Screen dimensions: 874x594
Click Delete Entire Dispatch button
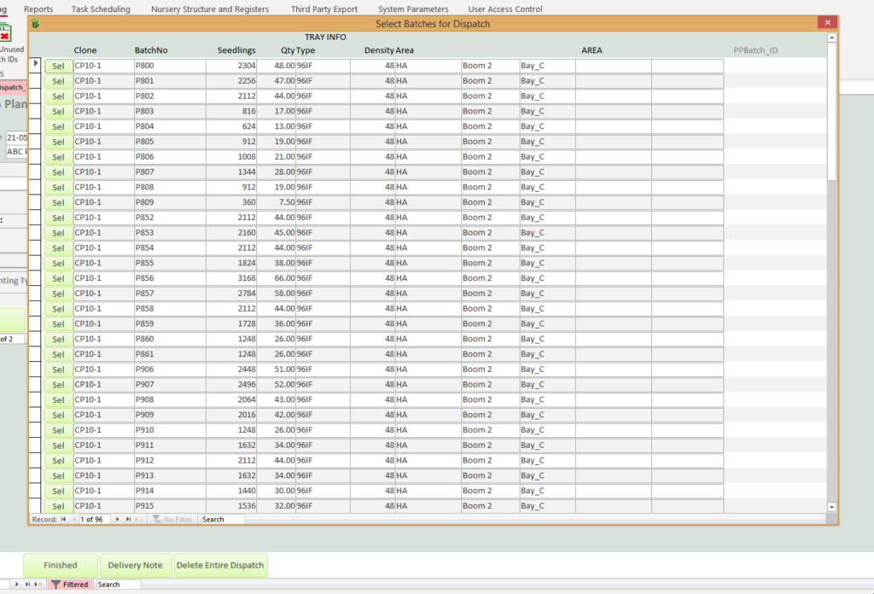coord(220,565)
